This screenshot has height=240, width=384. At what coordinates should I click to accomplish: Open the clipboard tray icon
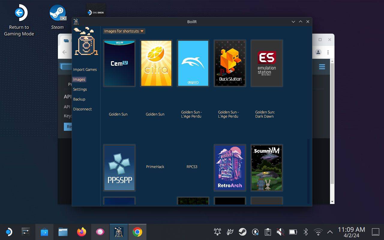coord(268,232)
